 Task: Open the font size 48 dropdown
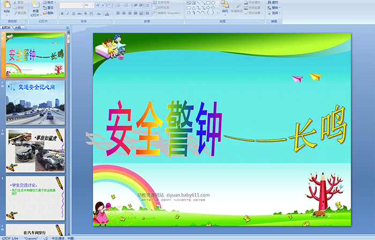93,5
